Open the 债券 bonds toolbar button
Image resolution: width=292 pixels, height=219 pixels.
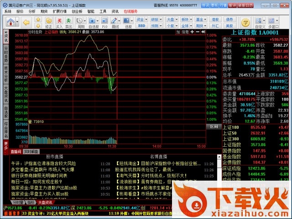coord(229,19)
